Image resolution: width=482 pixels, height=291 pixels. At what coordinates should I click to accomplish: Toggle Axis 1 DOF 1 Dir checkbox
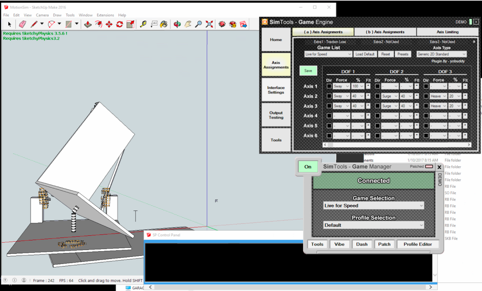[329, 86]
